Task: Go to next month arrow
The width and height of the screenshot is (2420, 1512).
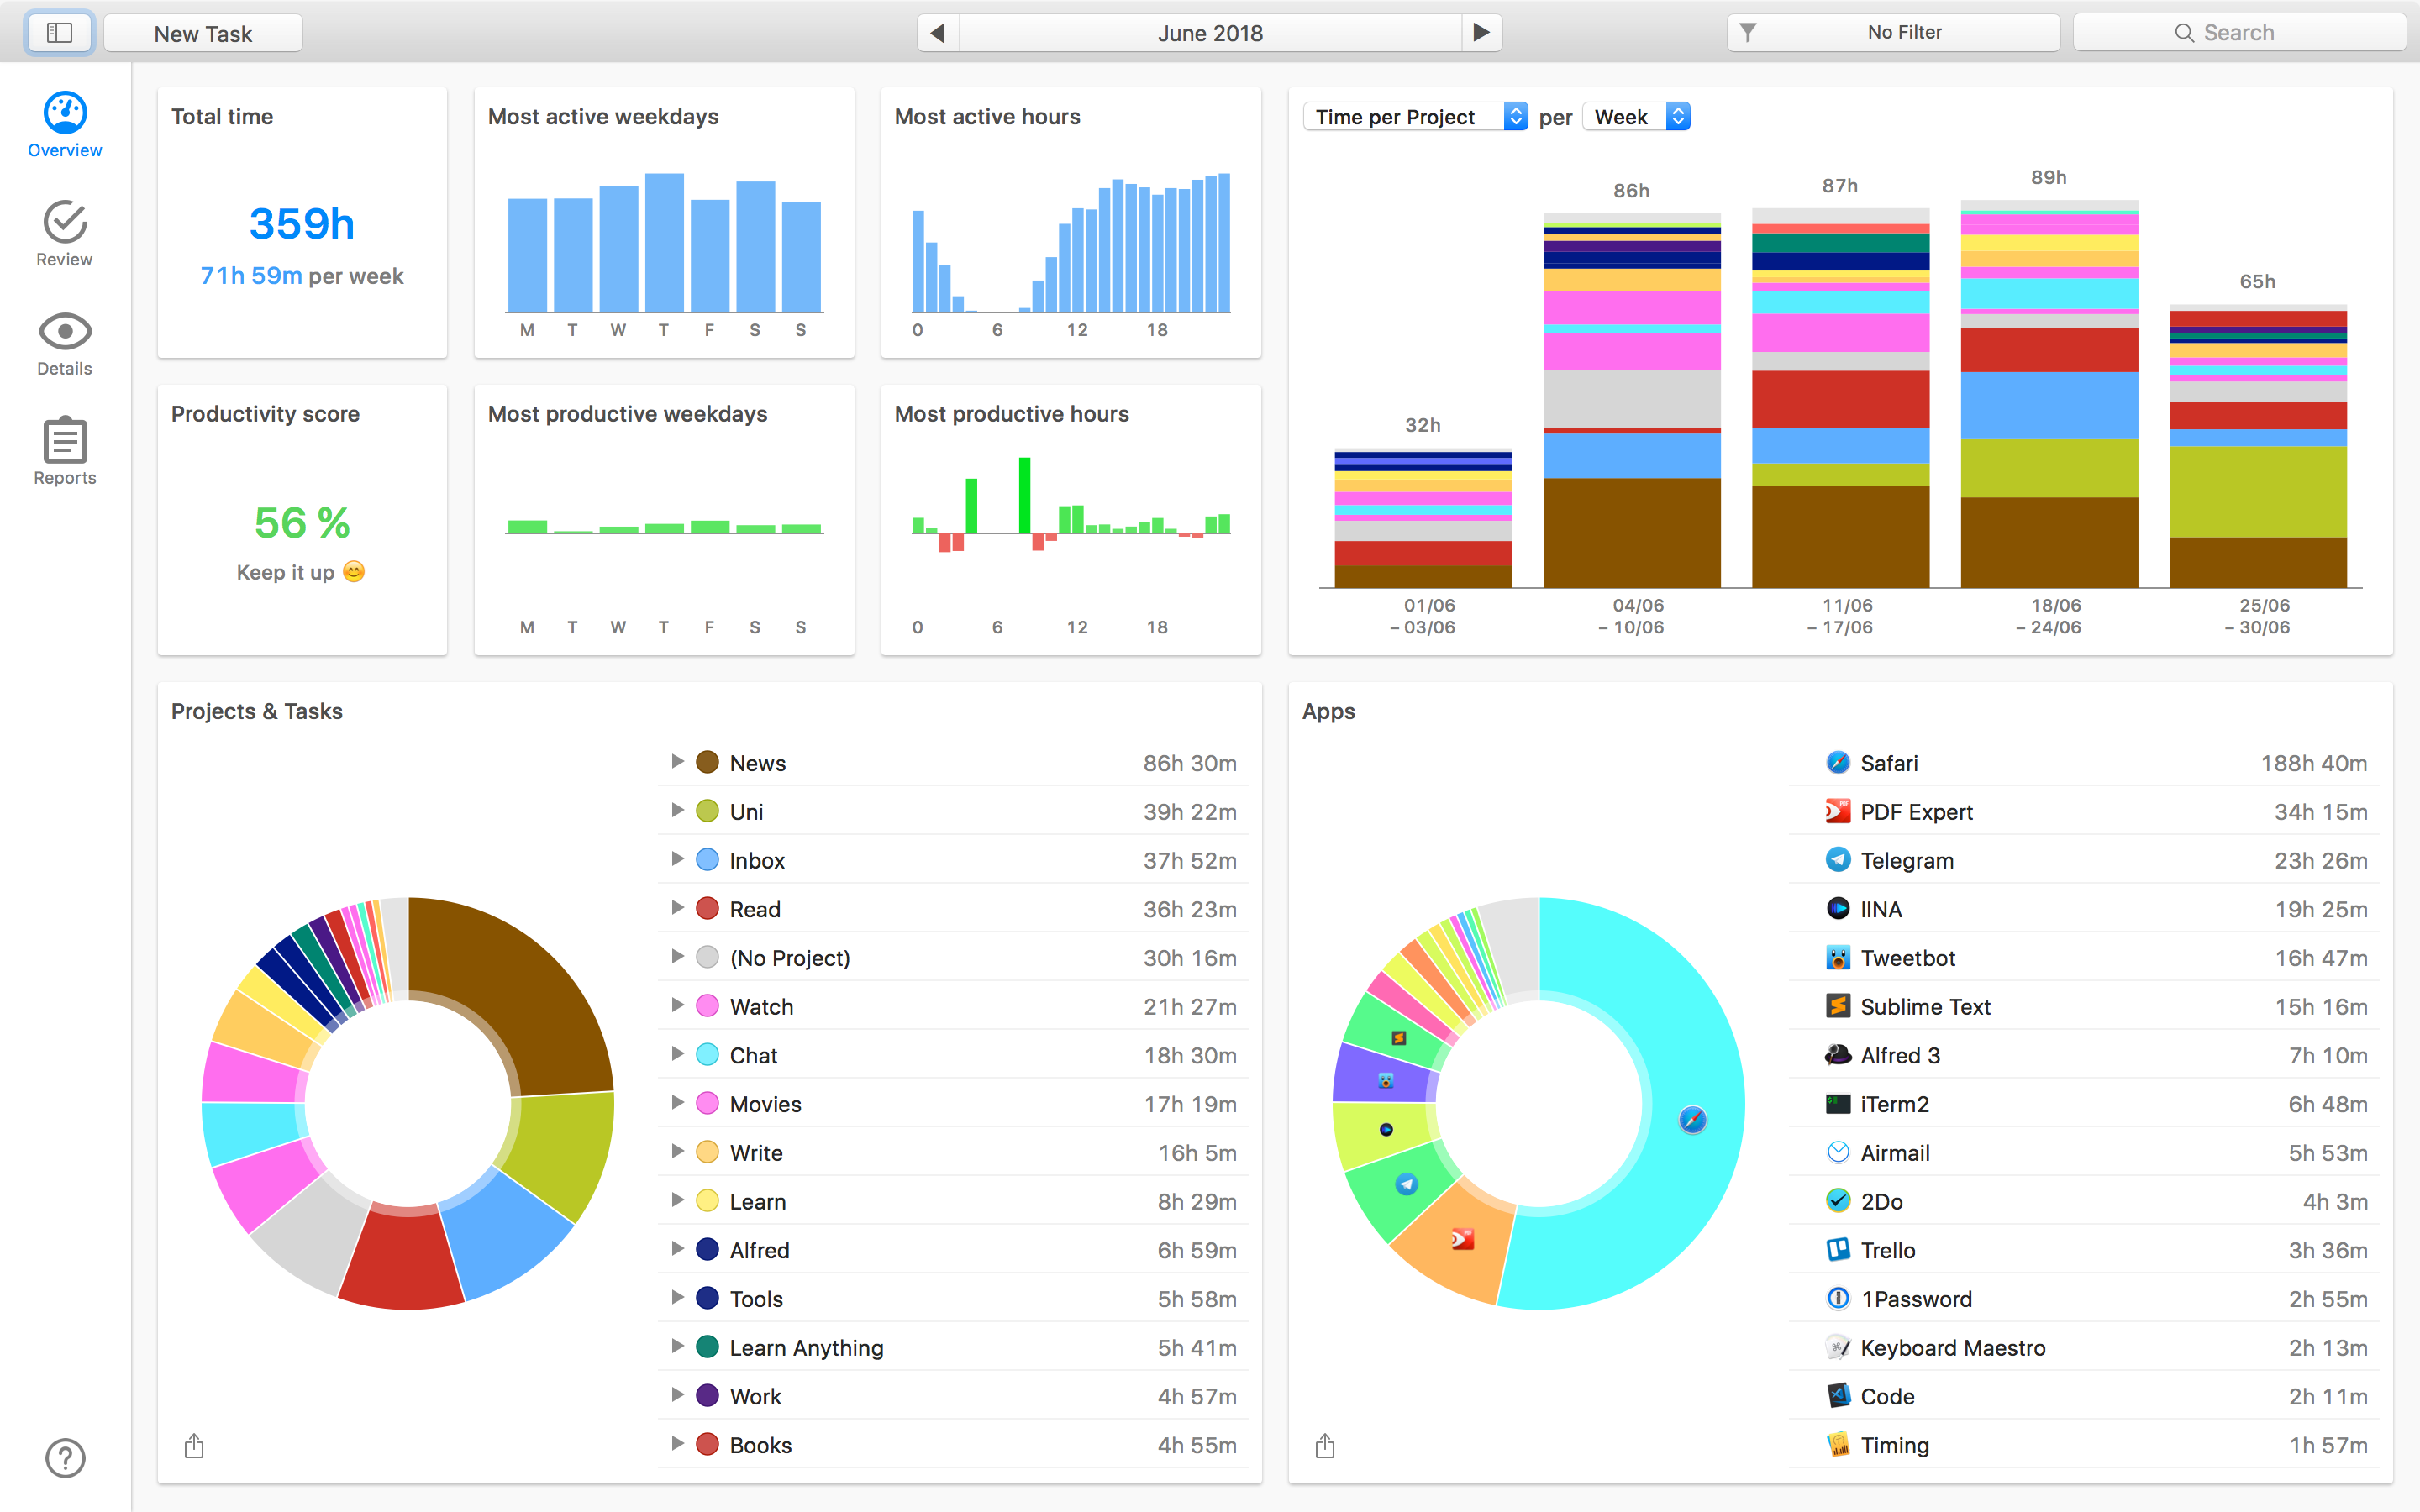Action: 1481,33
